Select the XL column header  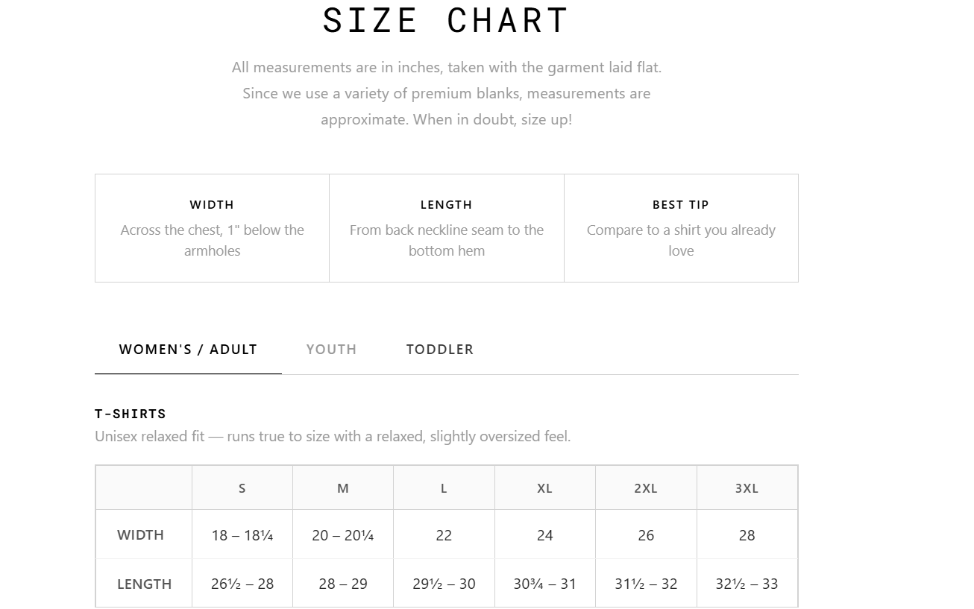545,488
